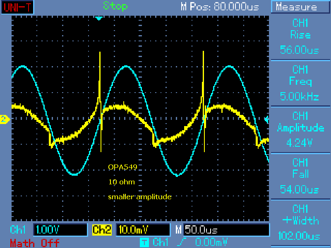Click the smaller amplitude annotation
Image resolution: width=331 pixels, height=248 pixels.
point(140,197)
